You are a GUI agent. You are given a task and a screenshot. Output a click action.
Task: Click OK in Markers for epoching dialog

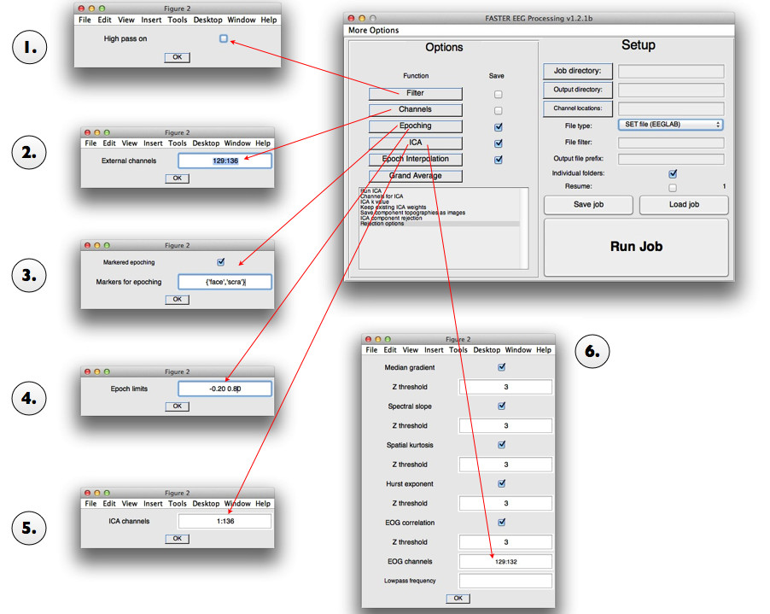(178, 299)
